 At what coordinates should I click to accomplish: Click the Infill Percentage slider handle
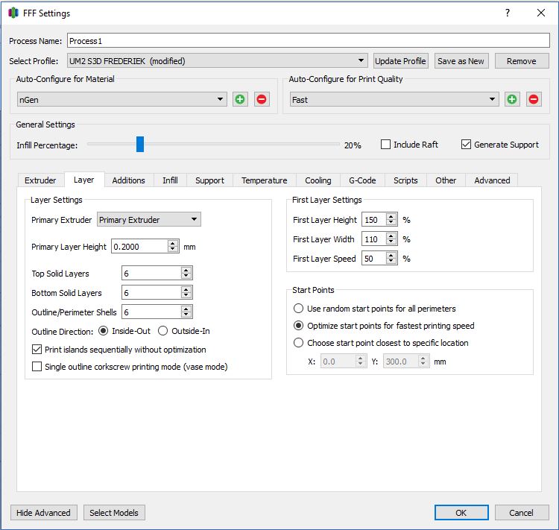139,145
